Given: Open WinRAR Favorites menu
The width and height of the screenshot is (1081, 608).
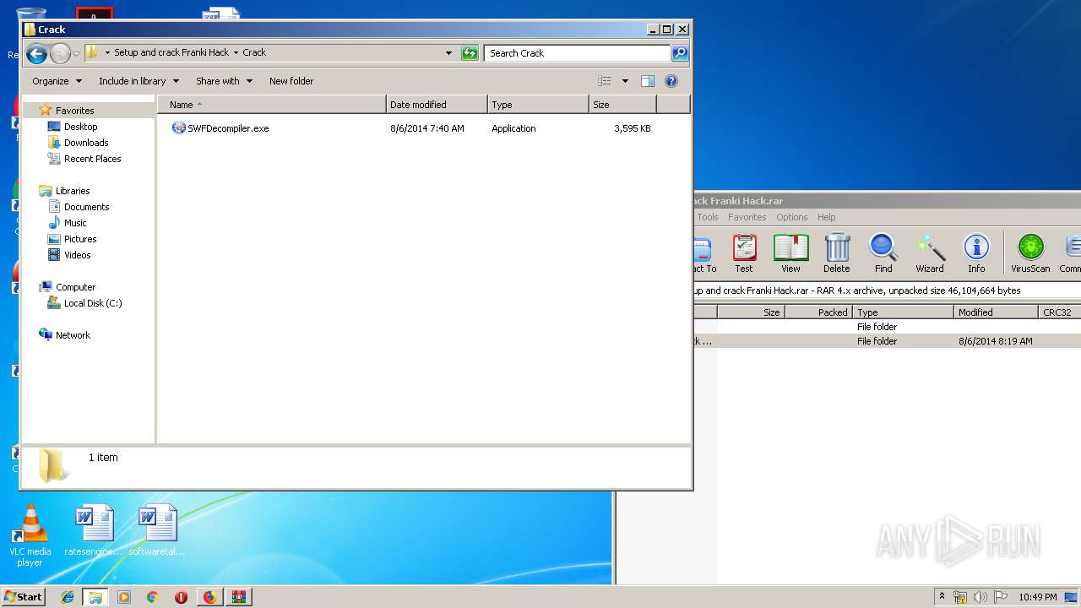Looking at the screenshot, I should [x=747, y=217].
